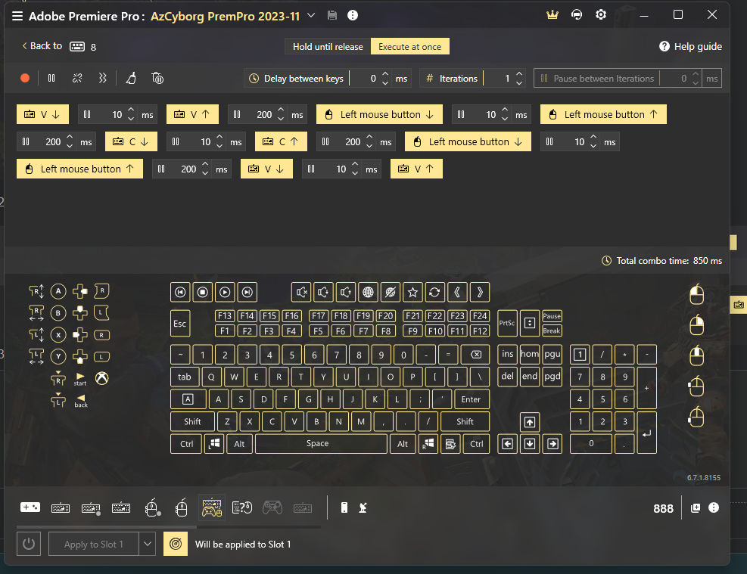Expand the Apply to Slot 1 dropdown
This screenshot has width=747, height=574.
(148, 544)
